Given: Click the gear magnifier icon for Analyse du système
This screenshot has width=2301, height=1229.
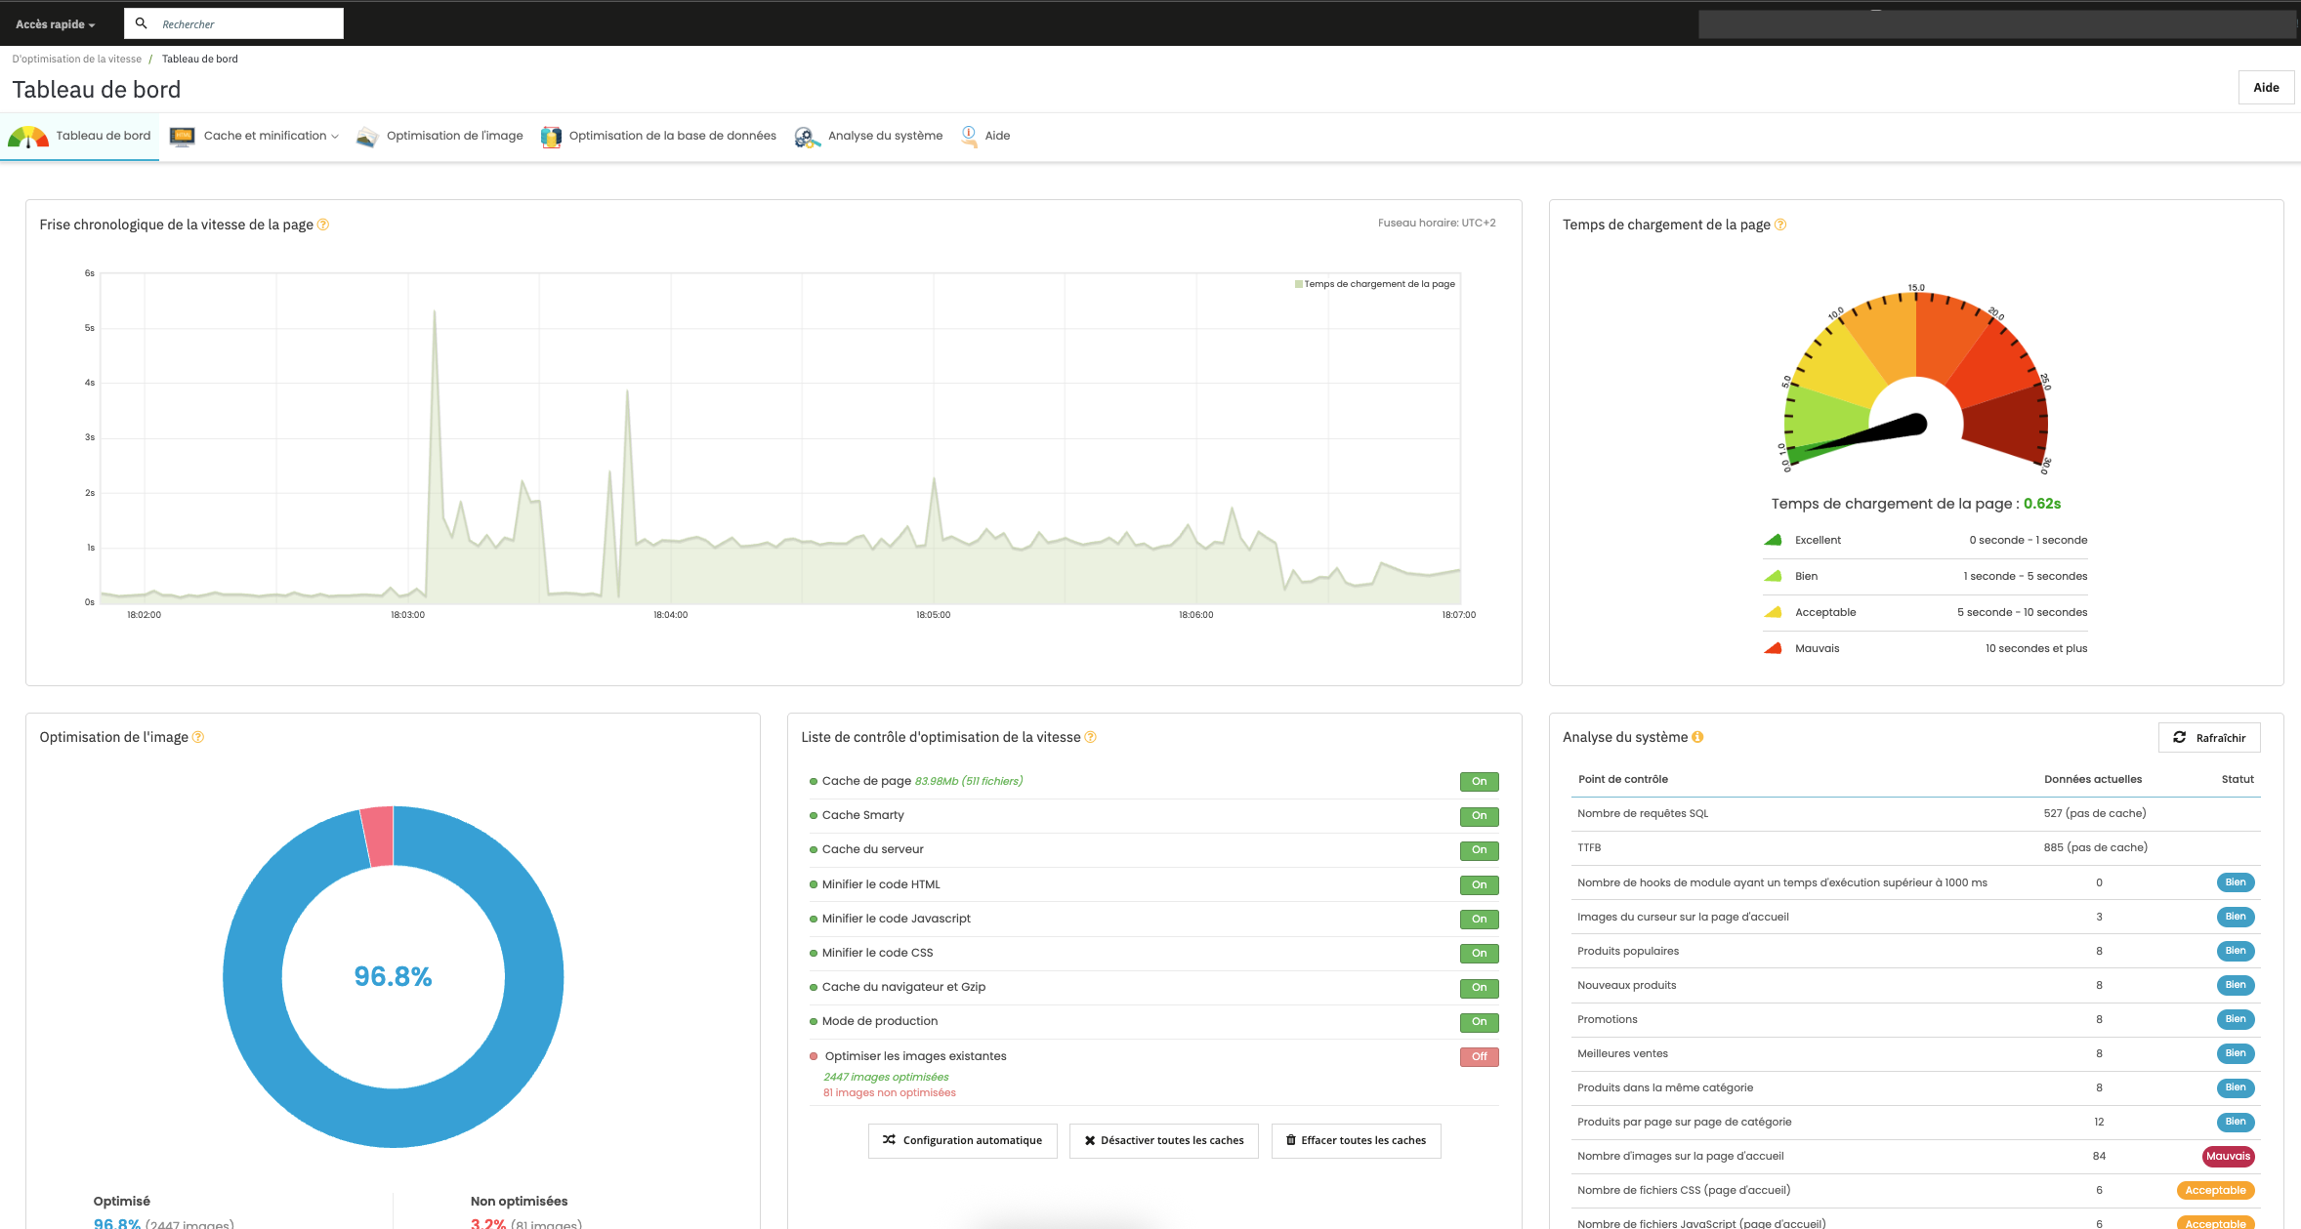Looking at the screenshot, I should point(807,138).
